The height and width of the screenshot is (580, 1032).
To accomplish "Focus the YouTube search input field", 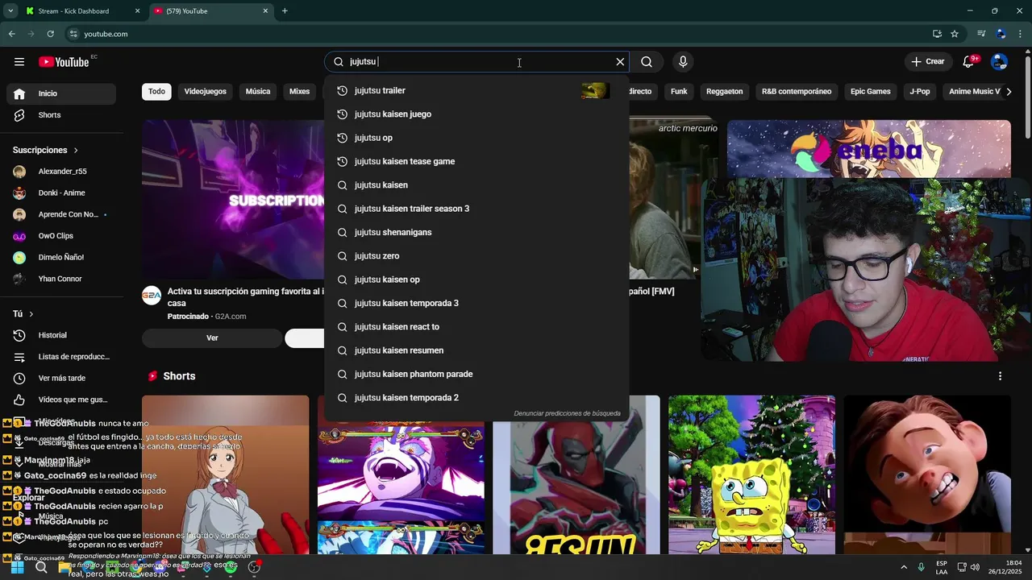I will click(x=480, y=62).
